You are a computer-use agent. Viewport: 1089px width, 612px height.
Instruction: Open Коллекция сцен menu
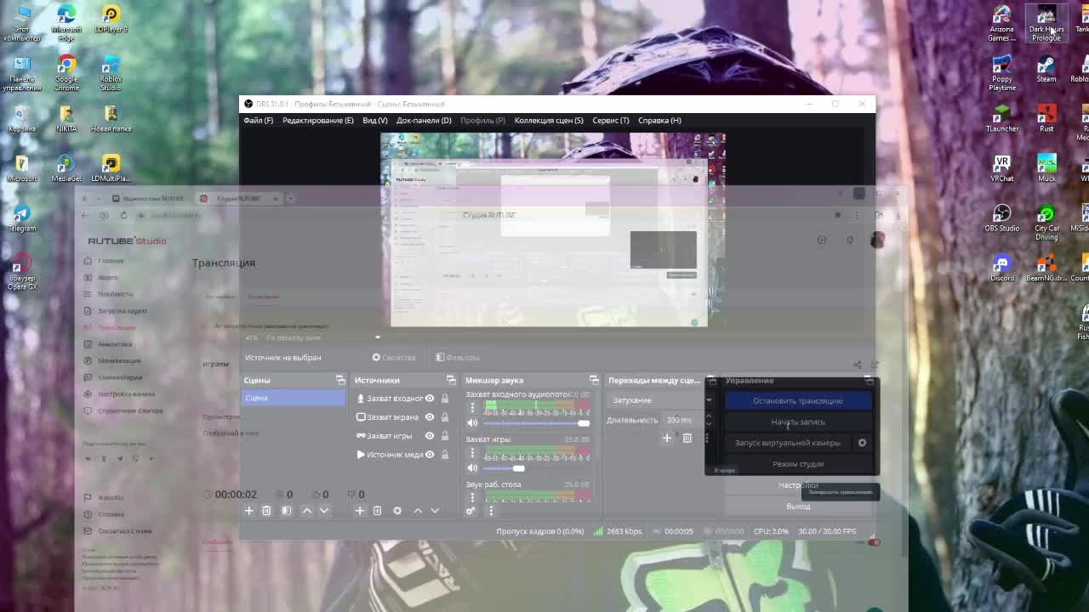click(548, 120)
